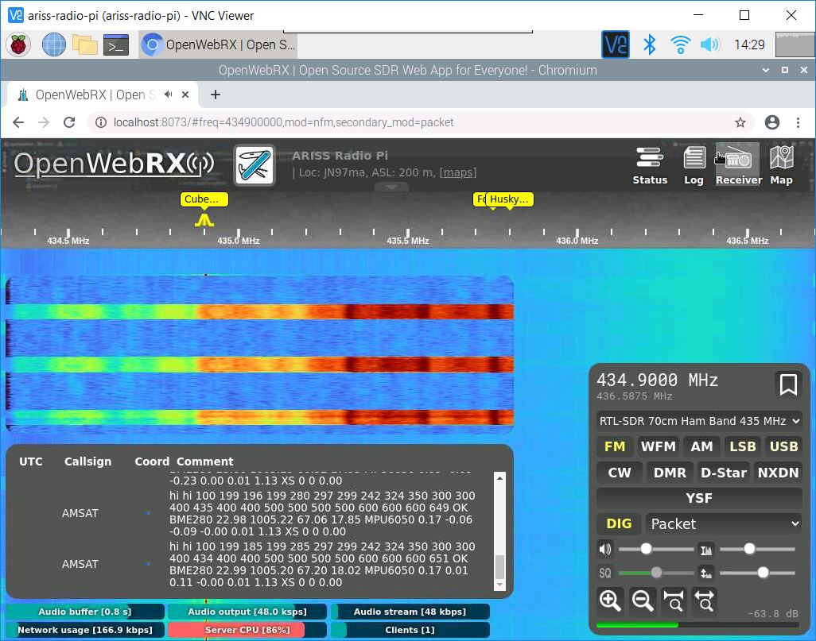Click the Server CPU [86%] status bar
Image resolution: width=816 pixels, height=641 pixels.
tap(247, 630)
